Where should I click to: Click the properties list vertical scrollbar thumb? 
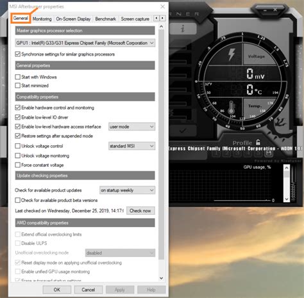(x=162, y=145)
